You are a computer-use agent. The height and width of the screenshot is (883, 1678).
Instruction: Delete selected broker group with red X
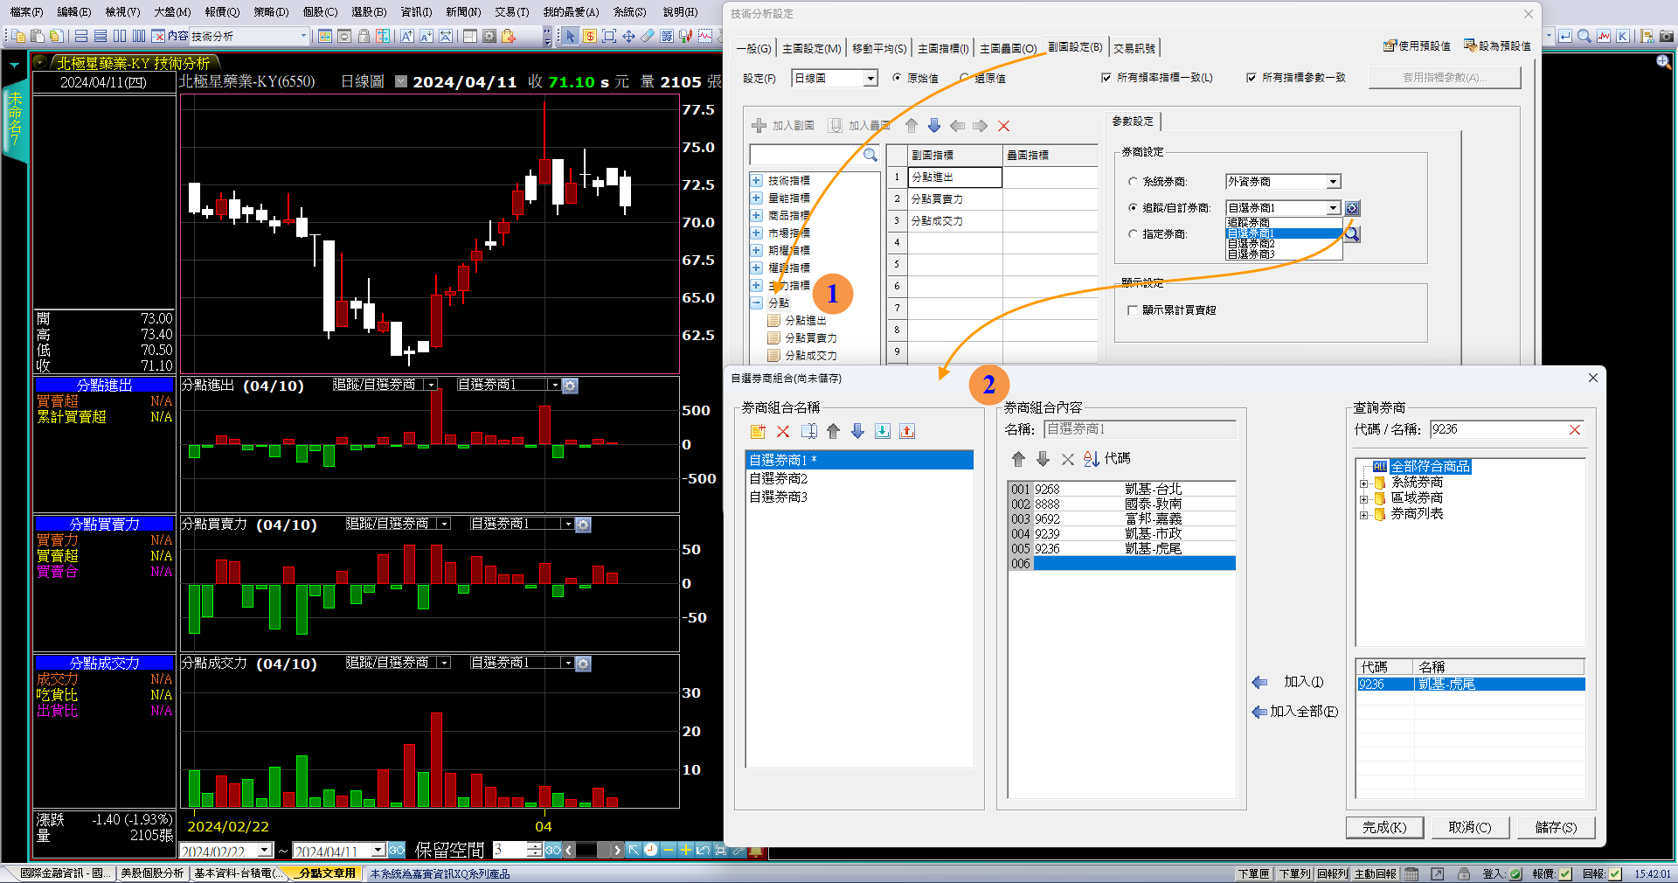(783, 431)
